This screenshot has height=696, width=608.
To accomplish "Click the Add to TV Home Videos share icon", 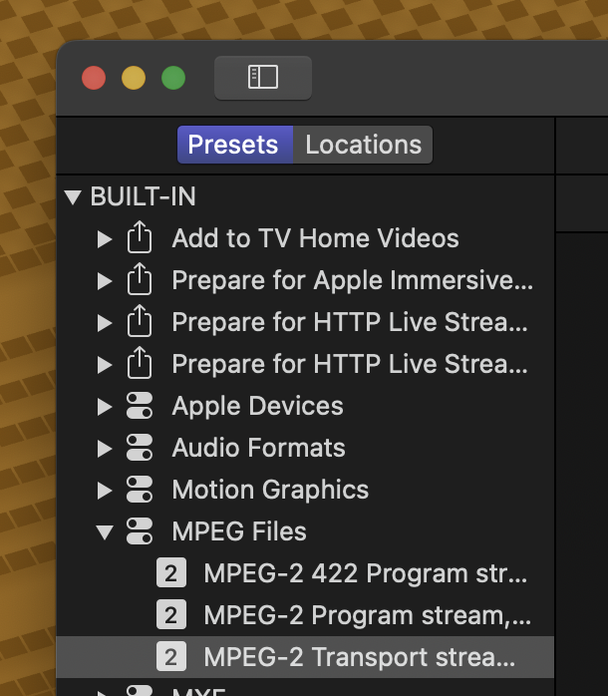I will pos(140,239).
